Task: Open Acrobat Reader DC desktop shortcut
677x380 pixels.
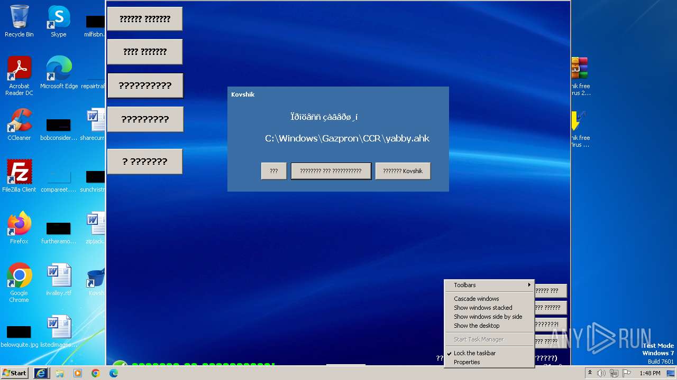Action: click(x=19, y=76)
